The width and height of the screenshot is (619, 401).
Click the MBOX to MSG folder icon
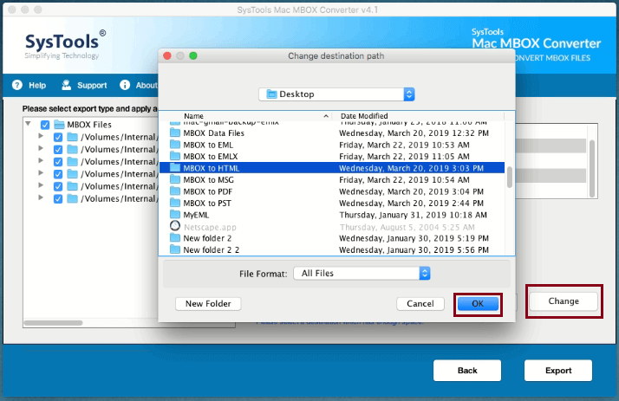pos(175,180)
